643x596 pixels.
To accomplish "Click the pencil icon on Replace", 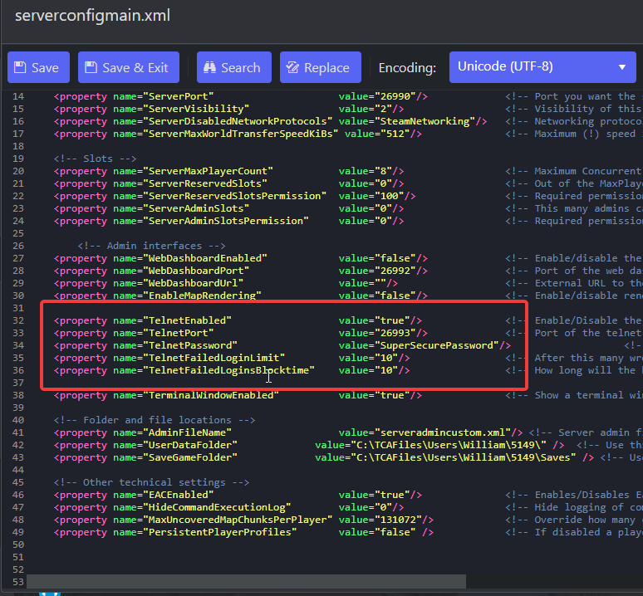I will [x=292, y=67].
